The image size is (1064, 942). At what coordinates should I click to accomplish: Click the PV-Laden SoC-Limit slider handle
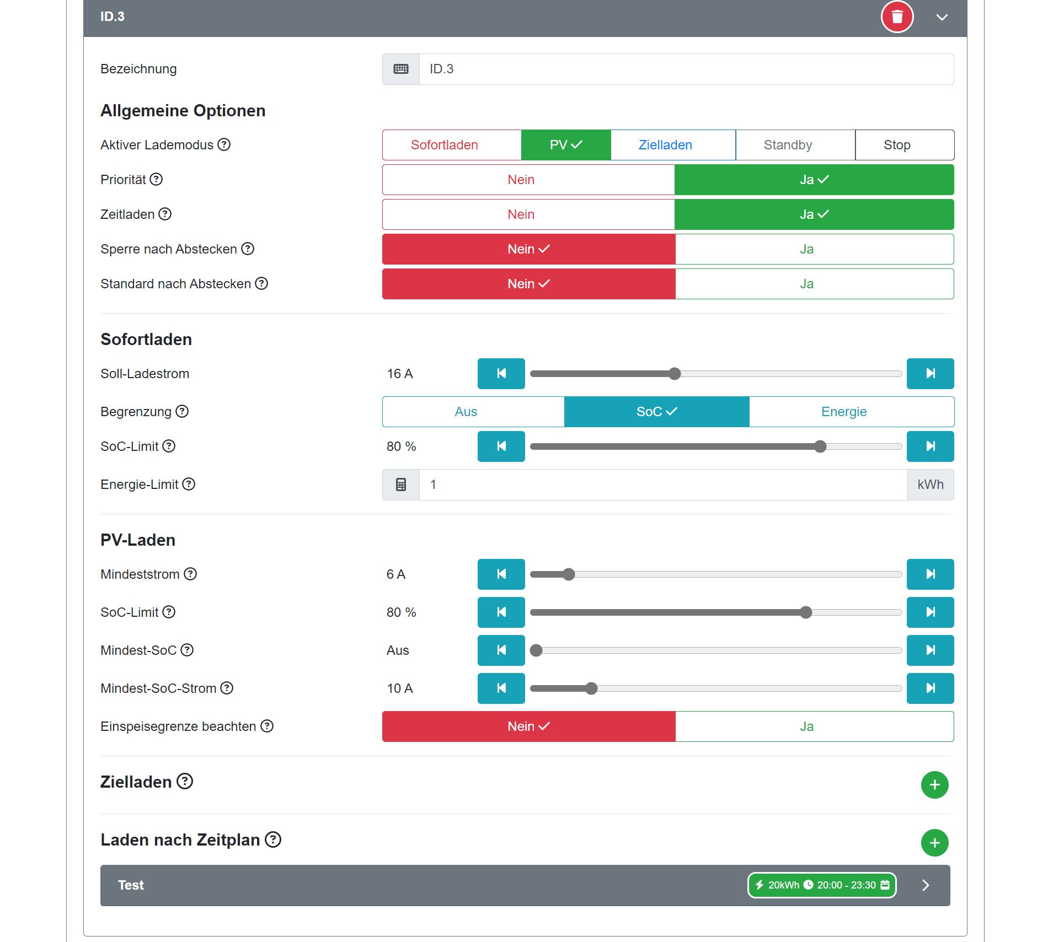coord(806,612)
